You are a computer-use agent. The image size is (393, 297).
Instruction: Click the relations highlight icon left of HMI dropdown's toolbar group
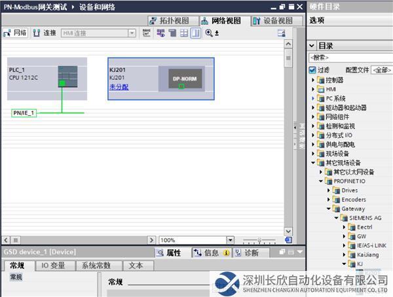(147, 33)
